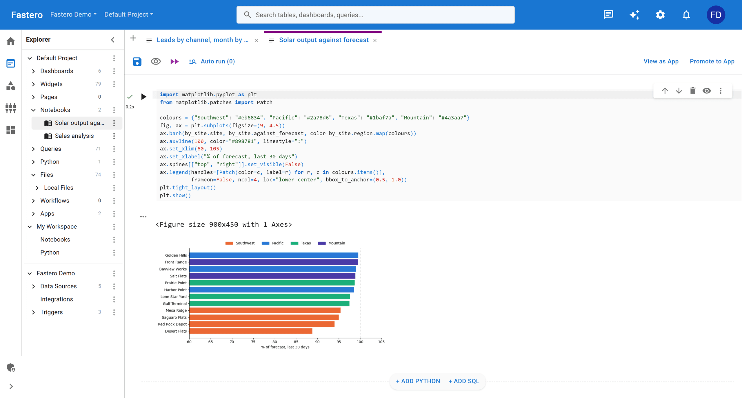Collapse the Explorer panel
The image size is (742, 398).
pos(113,40)
